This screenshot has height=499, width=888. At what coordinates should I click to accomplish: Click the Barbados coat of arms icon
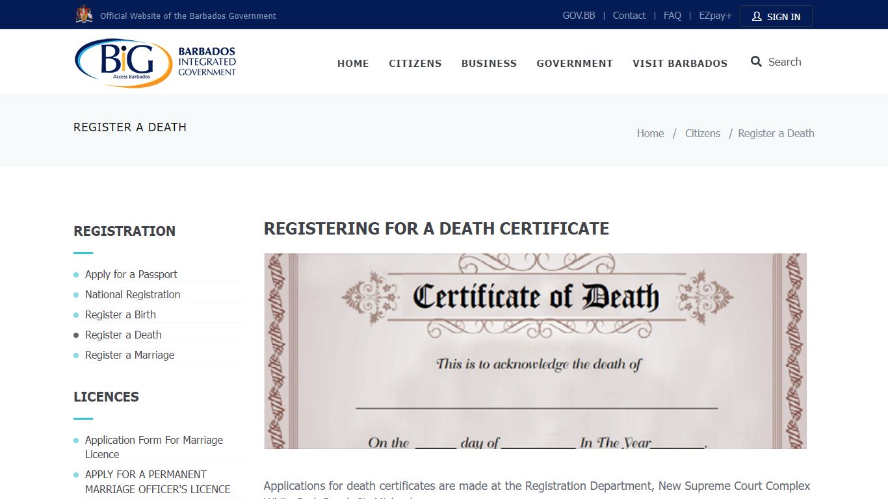tap(84, 14)
